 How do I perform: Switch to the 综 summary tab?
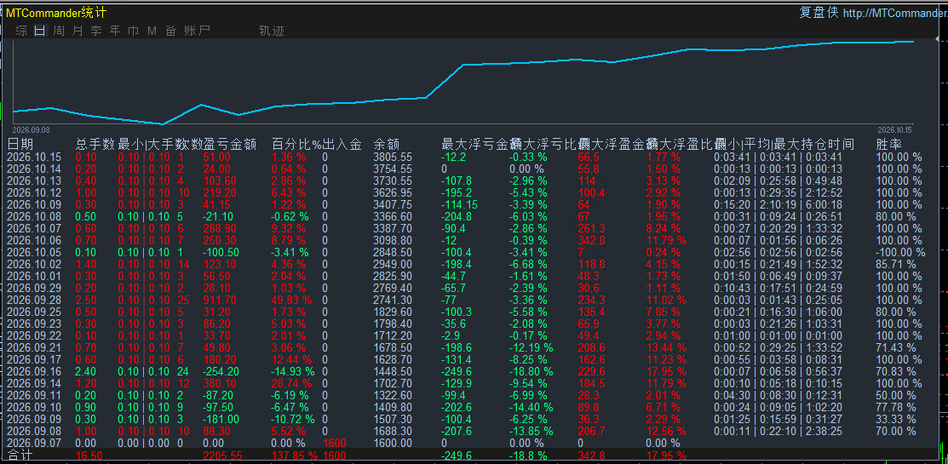pyautogui.click(x=21, y=31)
